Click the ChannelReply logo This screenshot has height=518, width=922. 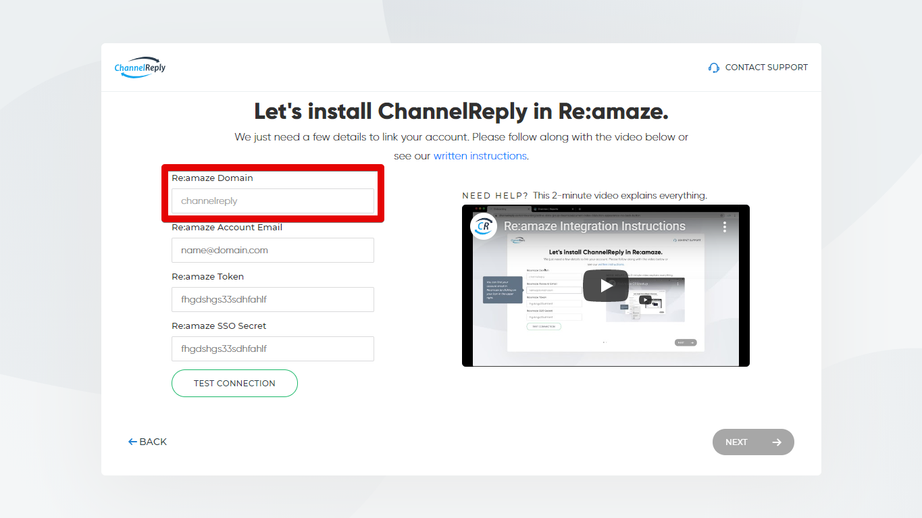tap(140, 67)
